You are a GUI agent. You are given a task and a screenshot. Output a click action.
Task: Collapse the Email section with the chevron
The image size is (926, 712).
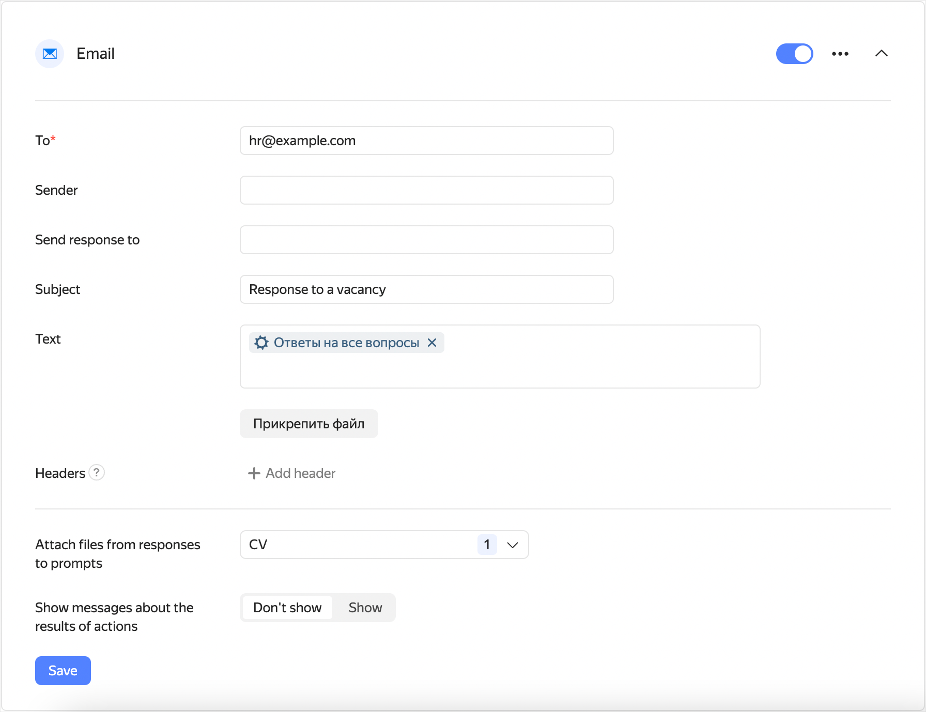(x=881, y=54)
